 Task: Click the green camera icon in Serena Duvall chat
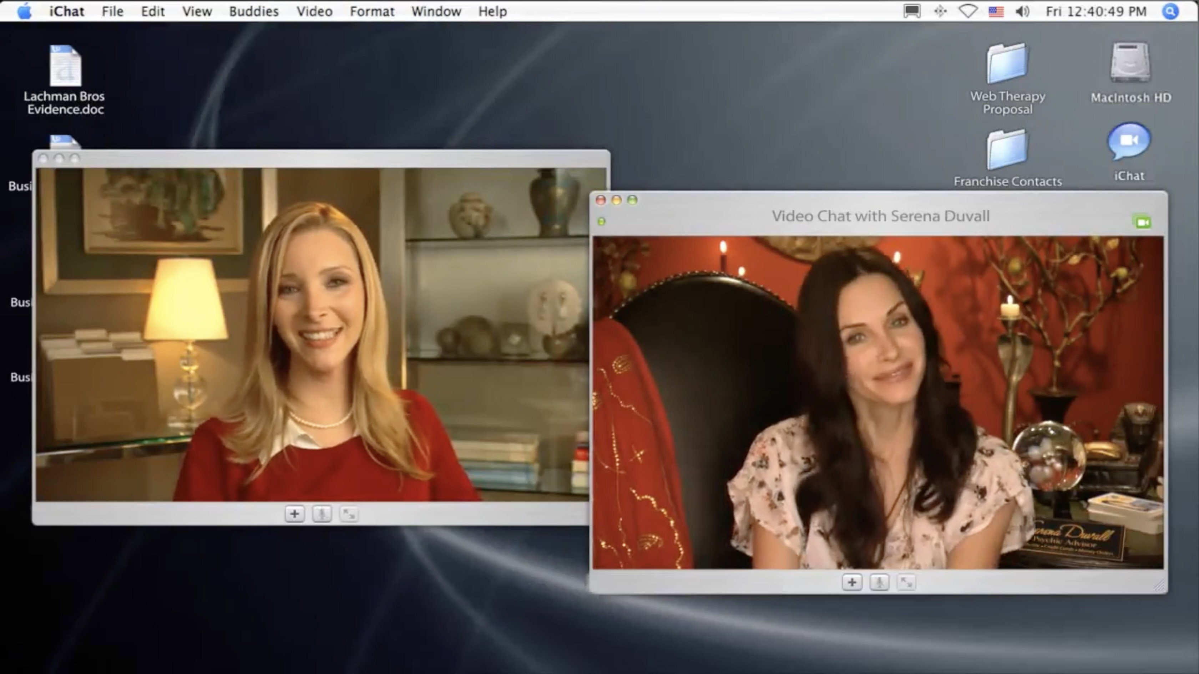[1143, 222]
